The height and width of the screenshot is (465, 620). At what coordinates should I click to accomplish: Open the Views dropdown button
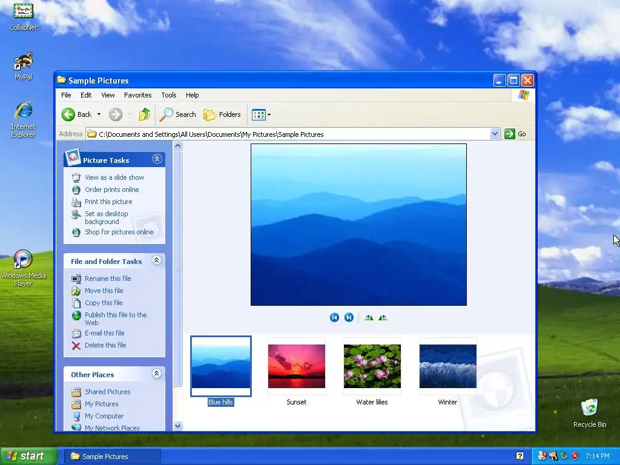262,114
